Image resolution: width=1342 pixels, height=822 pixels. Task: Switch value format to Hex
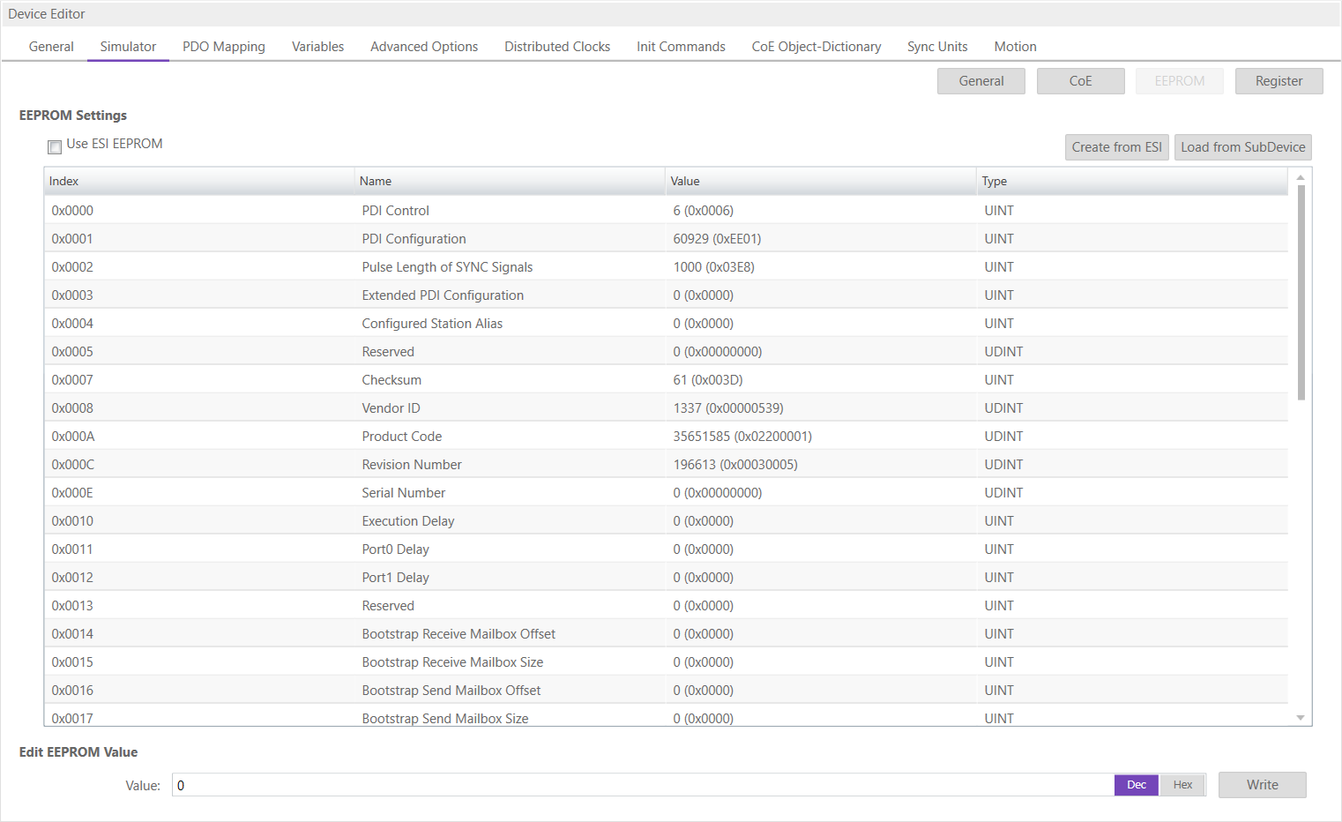[x=1182, y=785]
